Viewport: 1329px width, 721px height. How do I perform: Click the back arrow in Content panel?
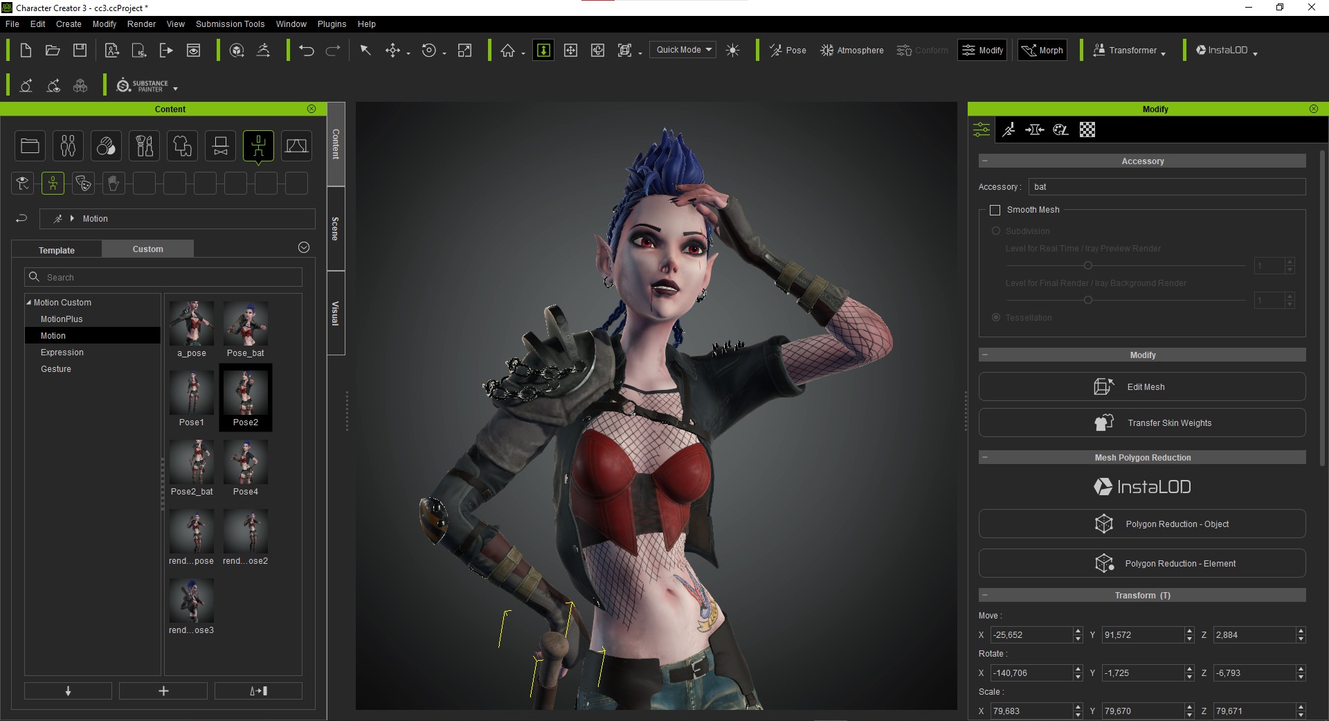pyautogui.click(x=21, y=218)
